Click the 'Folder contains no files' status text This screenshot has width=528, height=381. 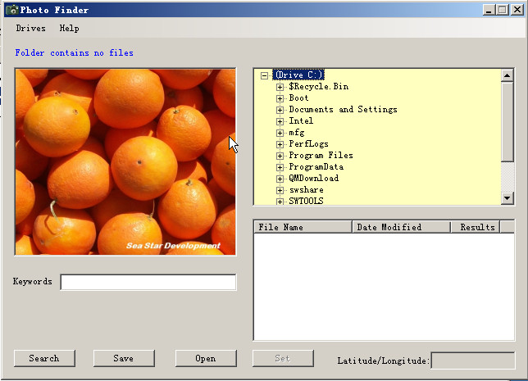click(x=74, y=52)
